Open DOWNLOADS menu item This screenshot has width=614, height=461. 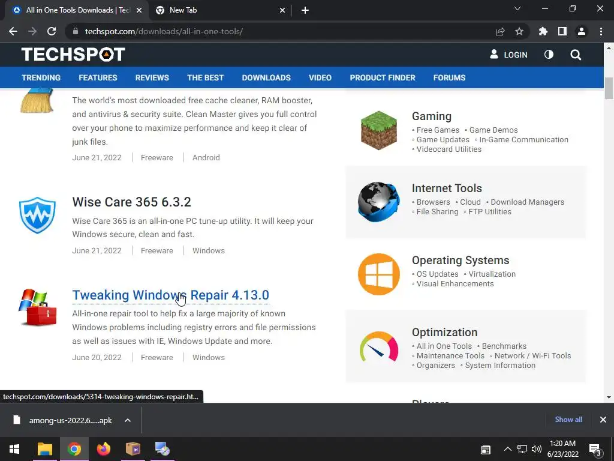pos(266,77)
